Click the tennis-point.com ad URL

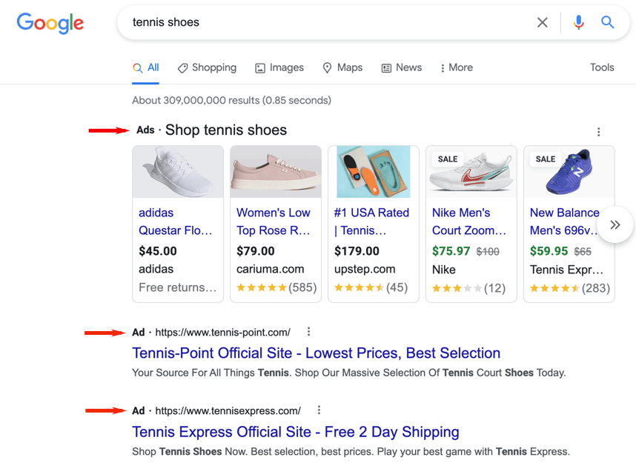[x=222, y=333]
